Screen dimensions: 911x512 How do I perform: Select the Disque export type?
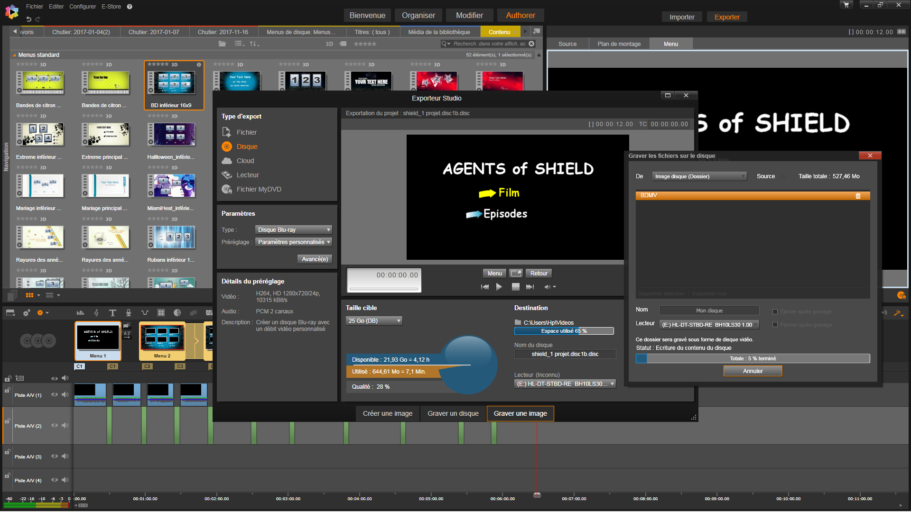[x=240, y=146]
